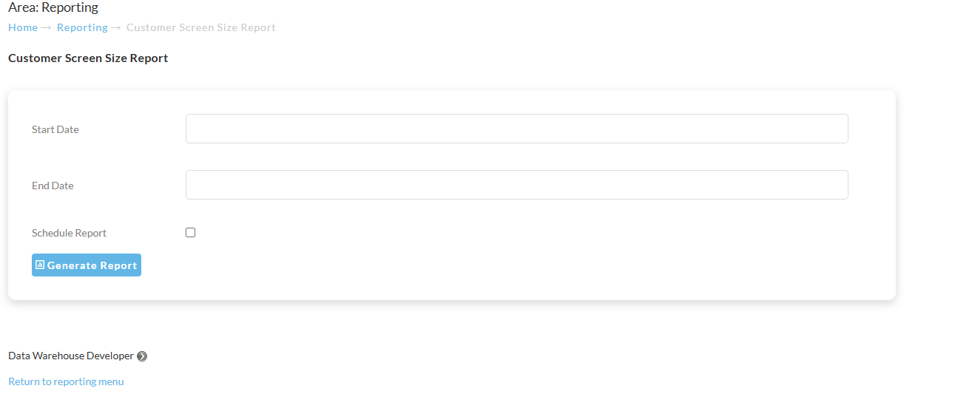The image size is (955, 394).
Task: Click the Data Warehouse Developer text
Action: [71, 356]
